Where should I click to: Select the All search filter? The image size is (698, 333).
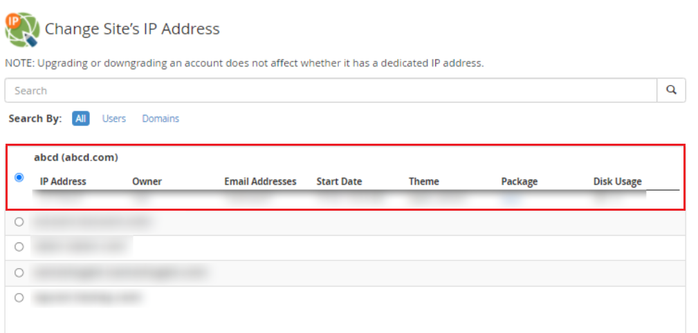pos(80,118)
